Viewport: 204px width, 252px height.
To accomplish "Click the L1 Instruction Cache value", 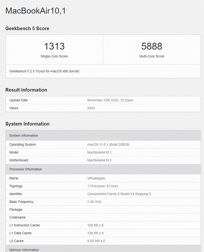I will 95,225.
